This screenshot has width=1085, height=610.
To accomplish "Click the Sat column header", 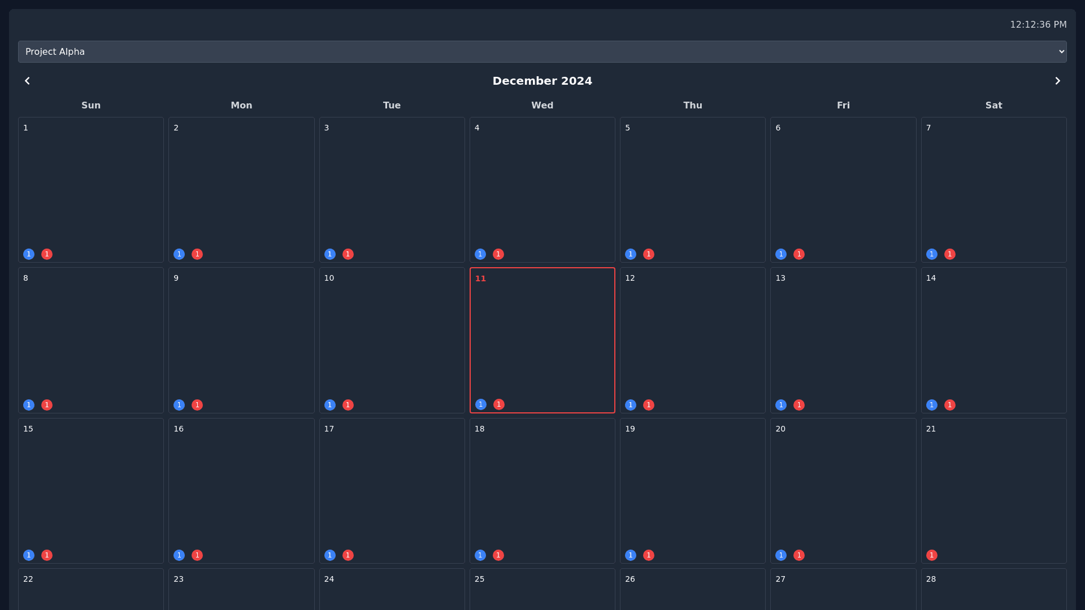I will coord(993,105).
